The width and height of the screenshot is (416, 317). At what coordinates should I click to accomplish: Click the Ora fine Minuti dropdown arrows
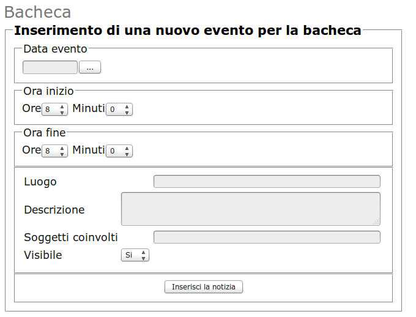point(127,151)
